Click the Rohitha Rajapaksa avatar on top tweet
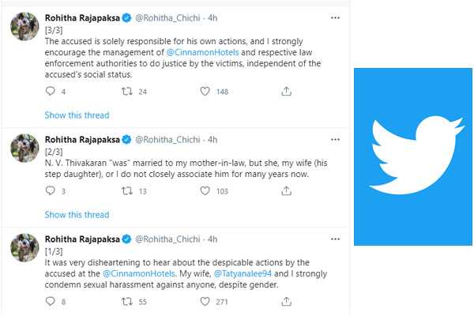Image resolution: width=474 pixels, height=316 pixels. coord(25,28)
